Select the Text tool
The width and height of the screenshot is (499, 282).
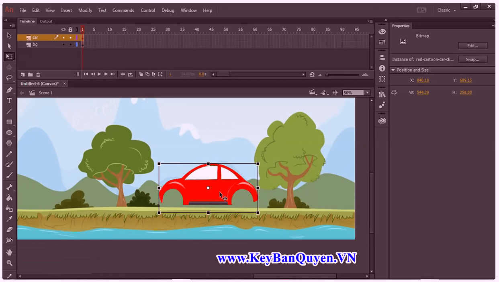click(9, 101)
